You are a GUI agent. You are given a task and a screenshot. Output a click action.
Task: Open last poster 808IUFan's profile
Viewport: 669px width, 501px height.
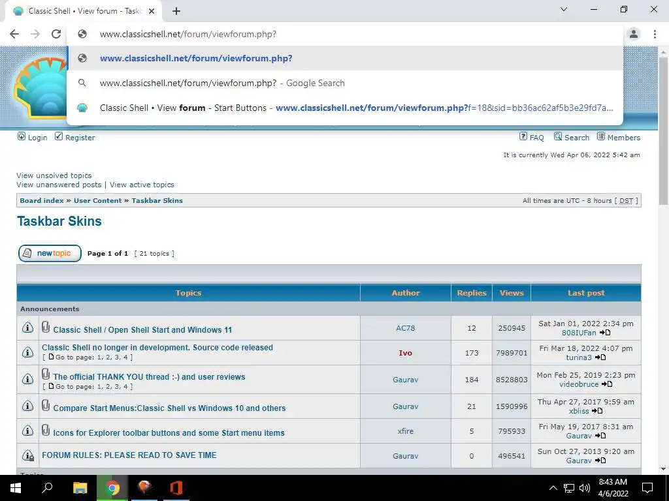579,333
